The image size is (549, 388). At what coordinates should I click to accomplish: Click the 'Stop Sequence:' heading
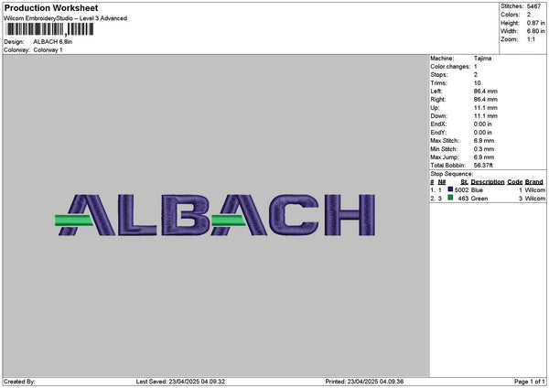pyautogui.click(x=452, y=174)
